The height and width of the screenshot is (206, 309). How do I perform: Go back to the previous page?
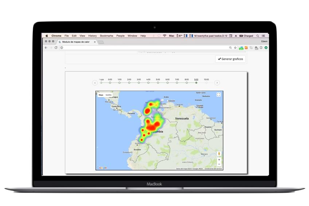pyautogui.click(x=46, y=48)
